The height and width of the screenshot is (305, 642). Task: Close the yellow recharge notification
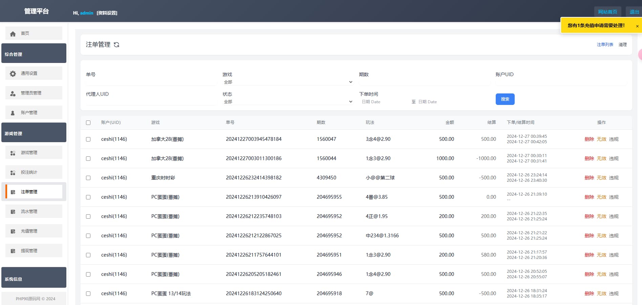tap(637, 26)
